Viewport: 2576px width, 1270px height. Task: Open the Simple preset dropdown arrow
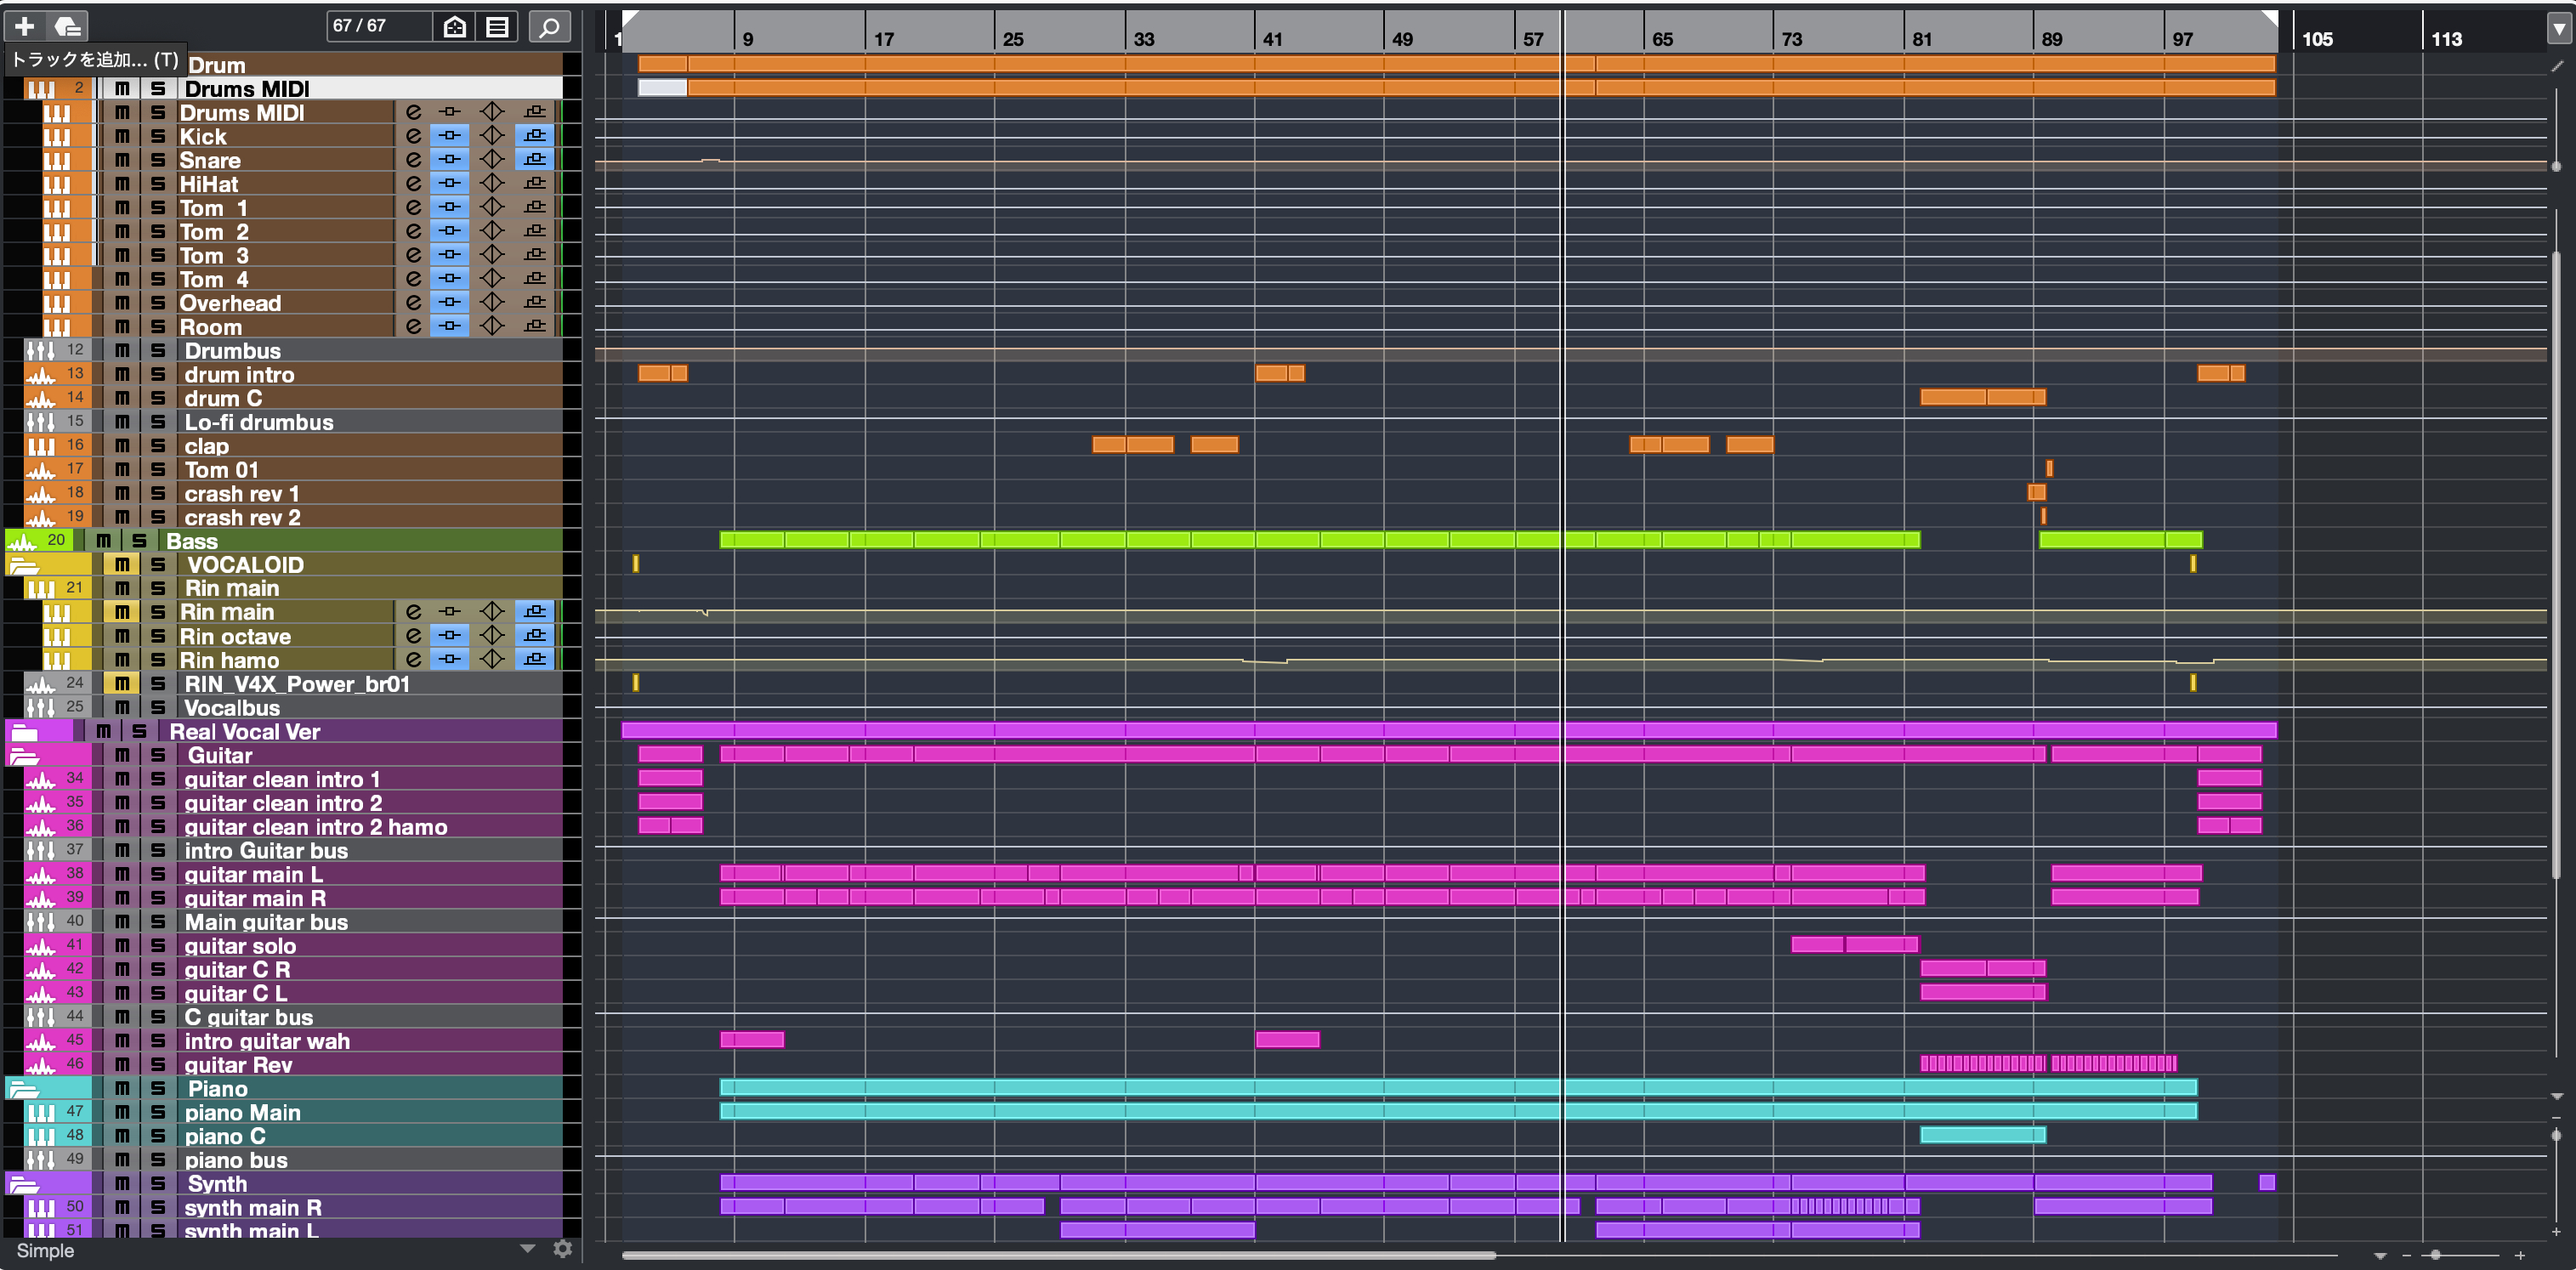(x=528, y=1249)
